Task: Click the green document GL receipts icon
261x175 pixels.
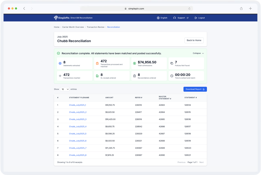Action: pyautogui.click(x=97, y=76)
